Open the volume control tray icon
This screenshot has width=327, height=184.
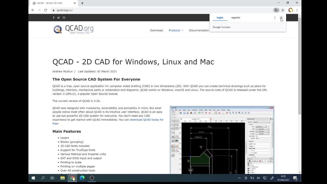click(x=258, y=178)
